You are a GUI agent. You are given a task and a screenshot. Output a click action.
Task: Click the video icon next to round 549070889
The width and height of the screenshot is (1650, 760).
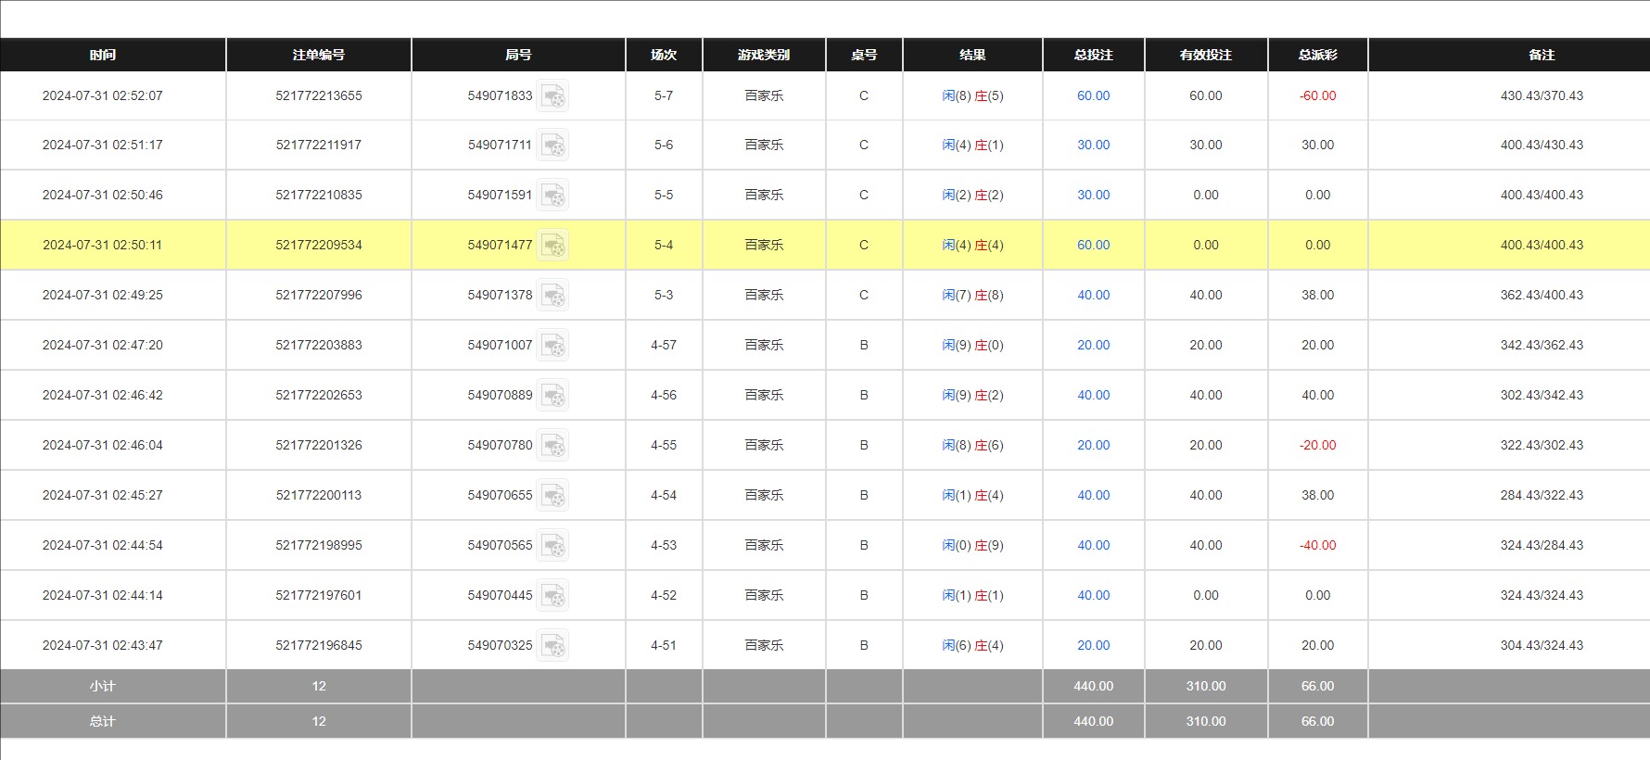[x=553, y=396]
